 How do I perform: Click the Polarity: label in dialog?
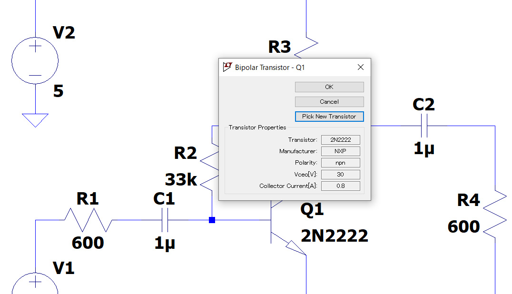coord(306,163)
